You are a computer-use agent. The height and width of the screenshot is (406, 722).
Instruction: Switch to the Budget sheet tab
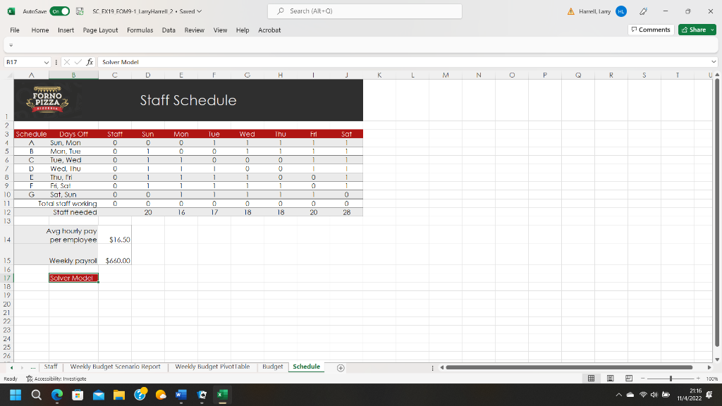click(272, 367)
